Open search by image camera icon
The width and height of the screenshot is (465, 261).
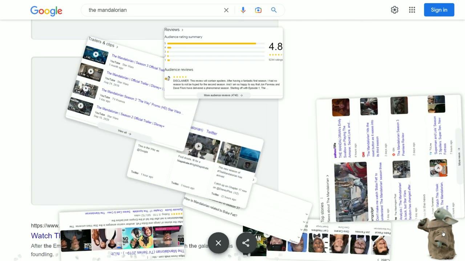click(258, 10)
